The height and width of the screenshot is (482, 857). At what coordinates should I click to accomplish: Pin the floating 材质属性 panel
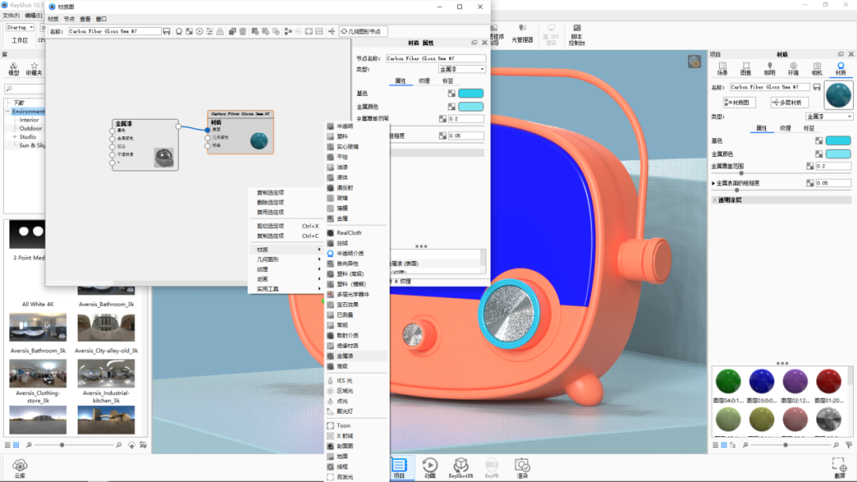[x=475, y=42]
